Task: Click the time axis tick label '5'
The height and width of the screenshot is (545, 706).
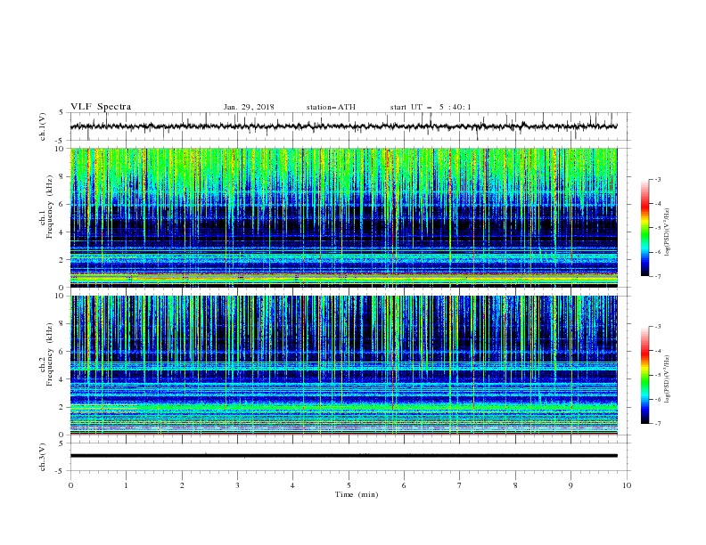Action: 349,485
